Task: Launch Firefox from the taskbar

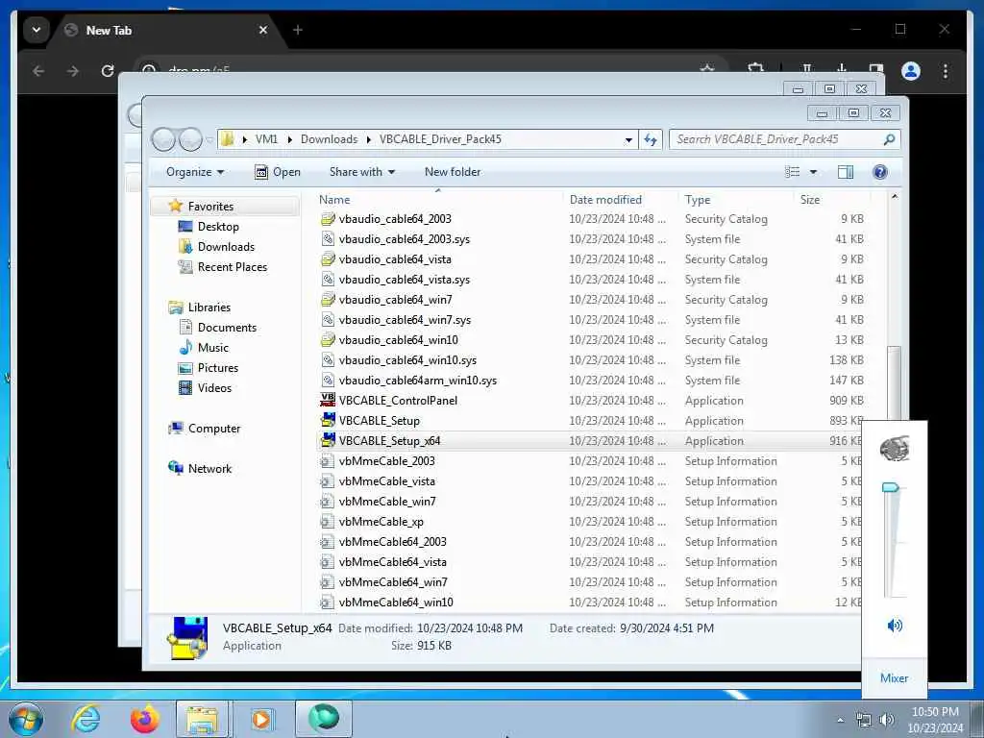Action: 144,719
